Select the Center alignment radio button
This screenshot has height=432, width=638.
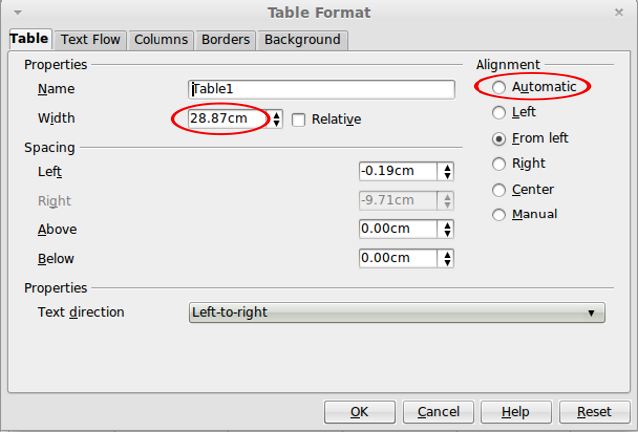pyautogui.click(x=499, y=189)
